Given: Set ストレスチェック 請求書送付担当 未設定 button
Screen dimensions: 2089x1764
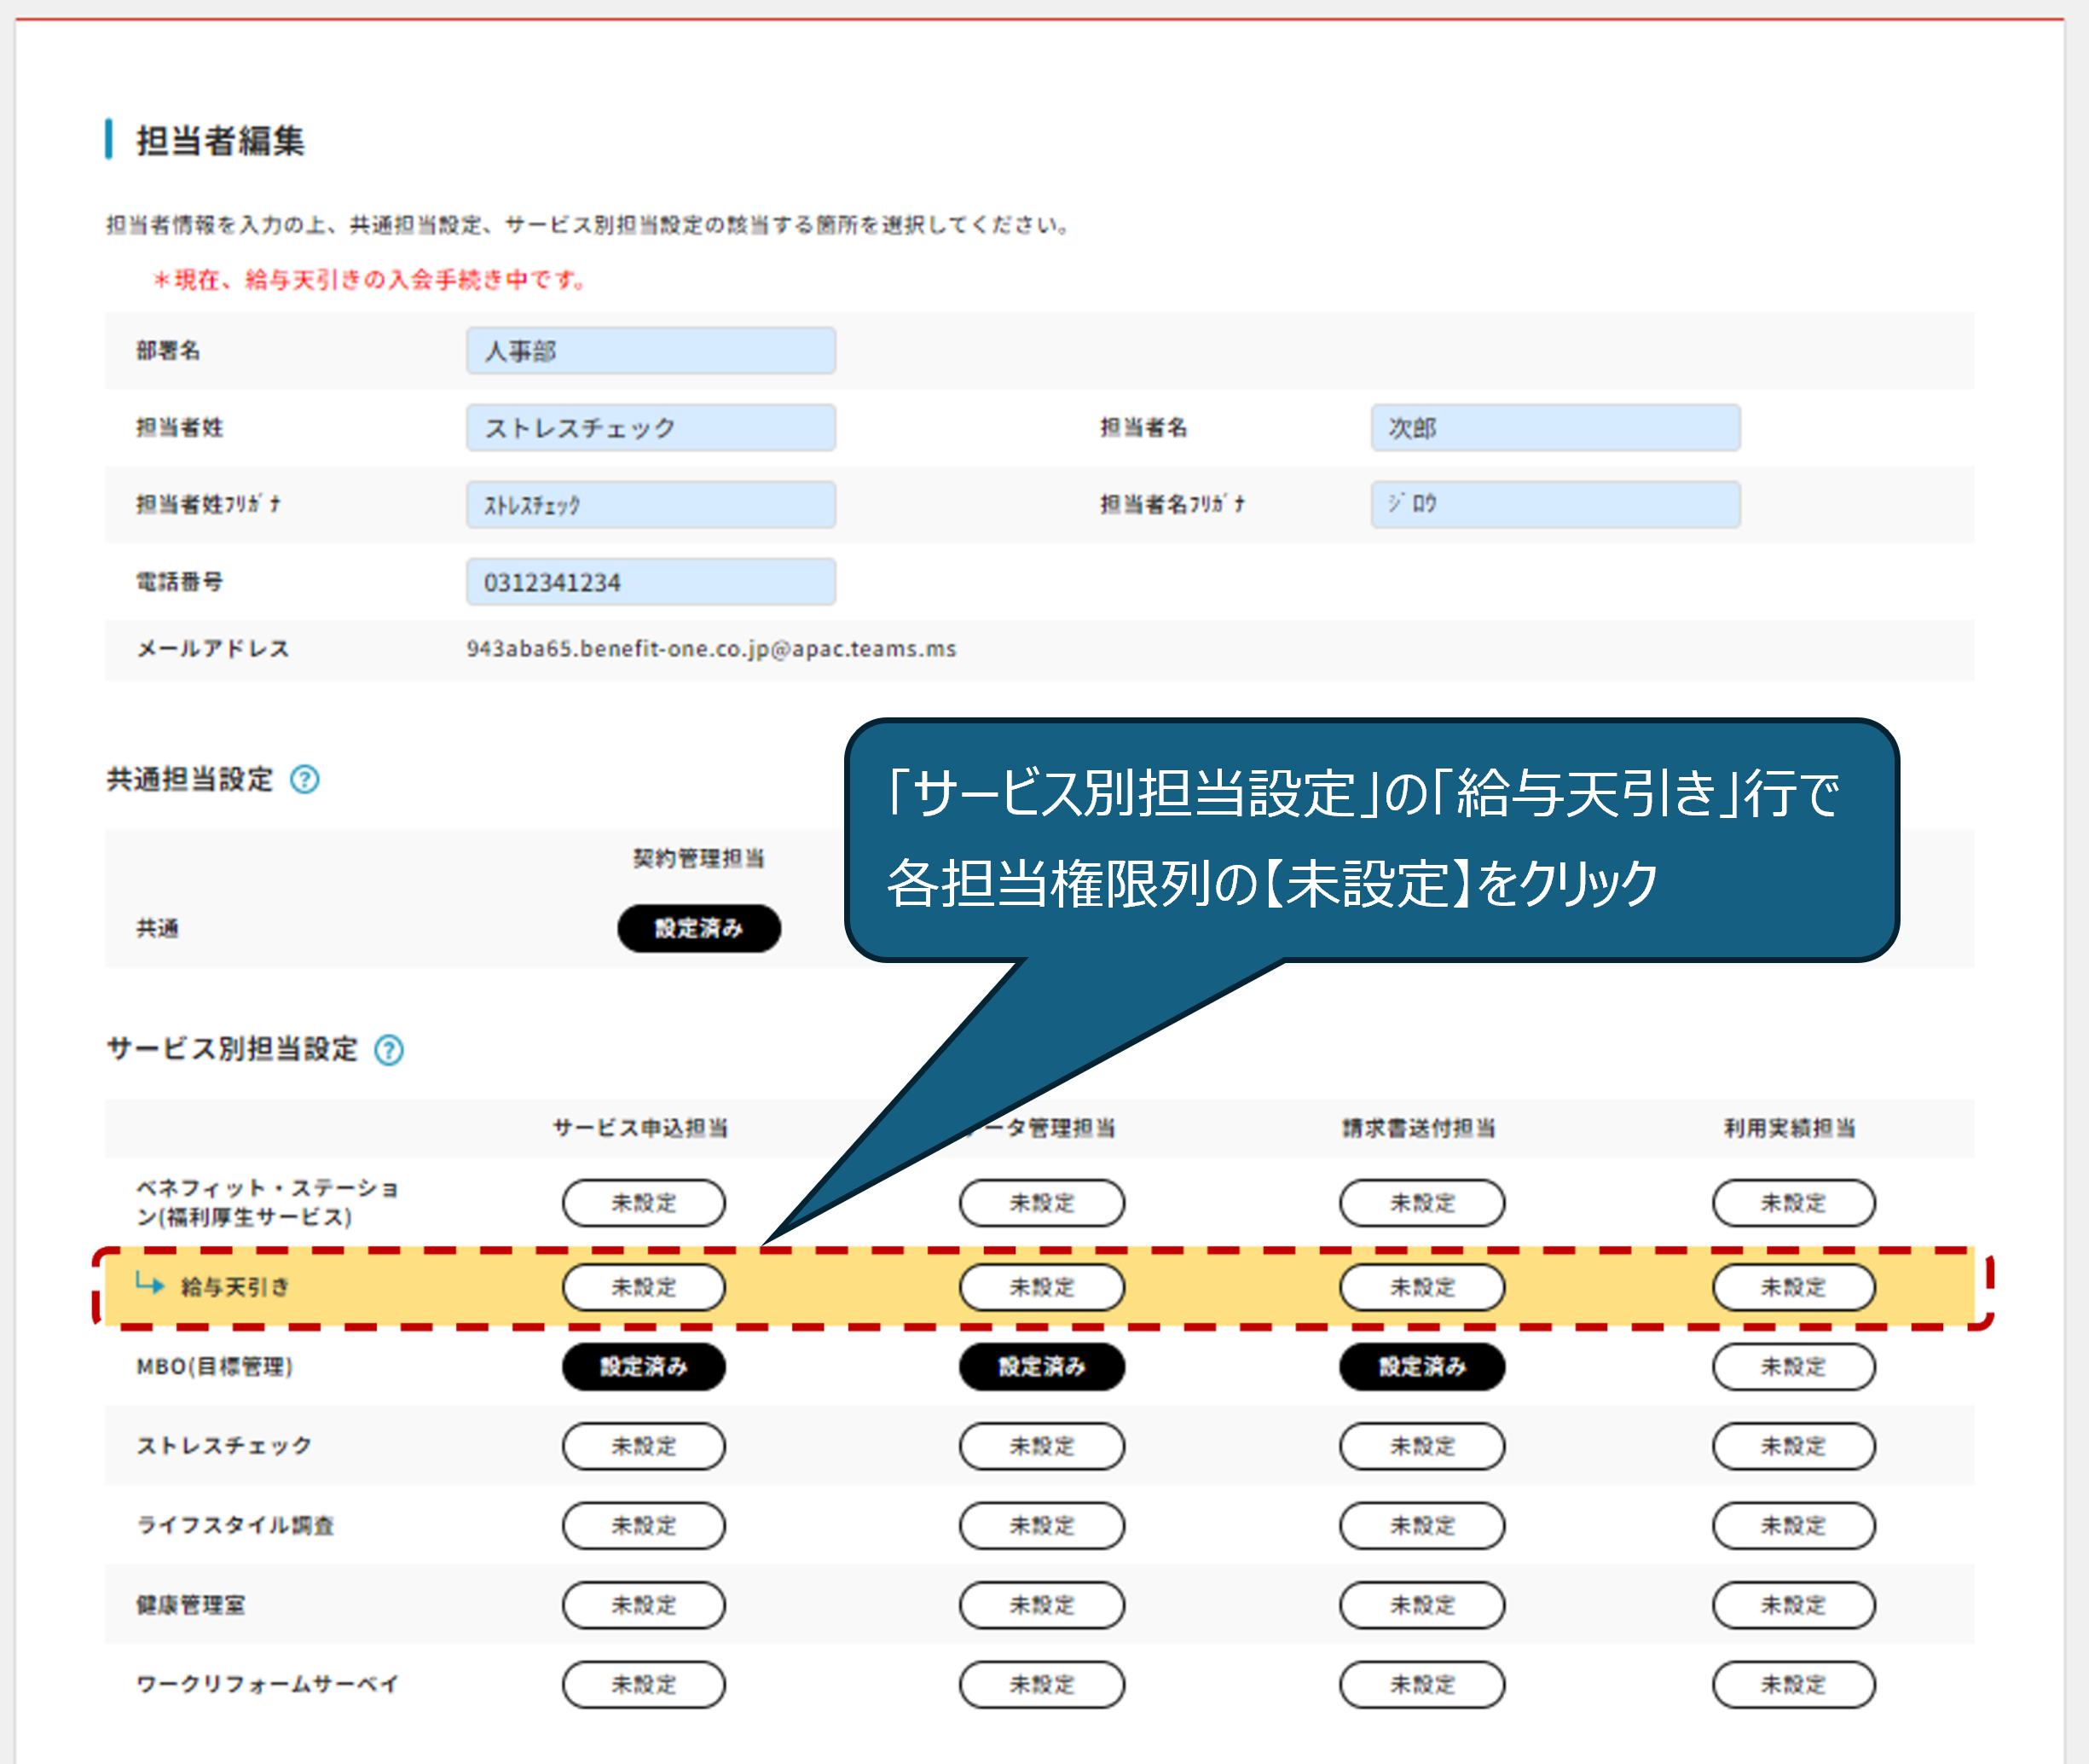Looking at the screenshot, I should coord(1421,1446).
